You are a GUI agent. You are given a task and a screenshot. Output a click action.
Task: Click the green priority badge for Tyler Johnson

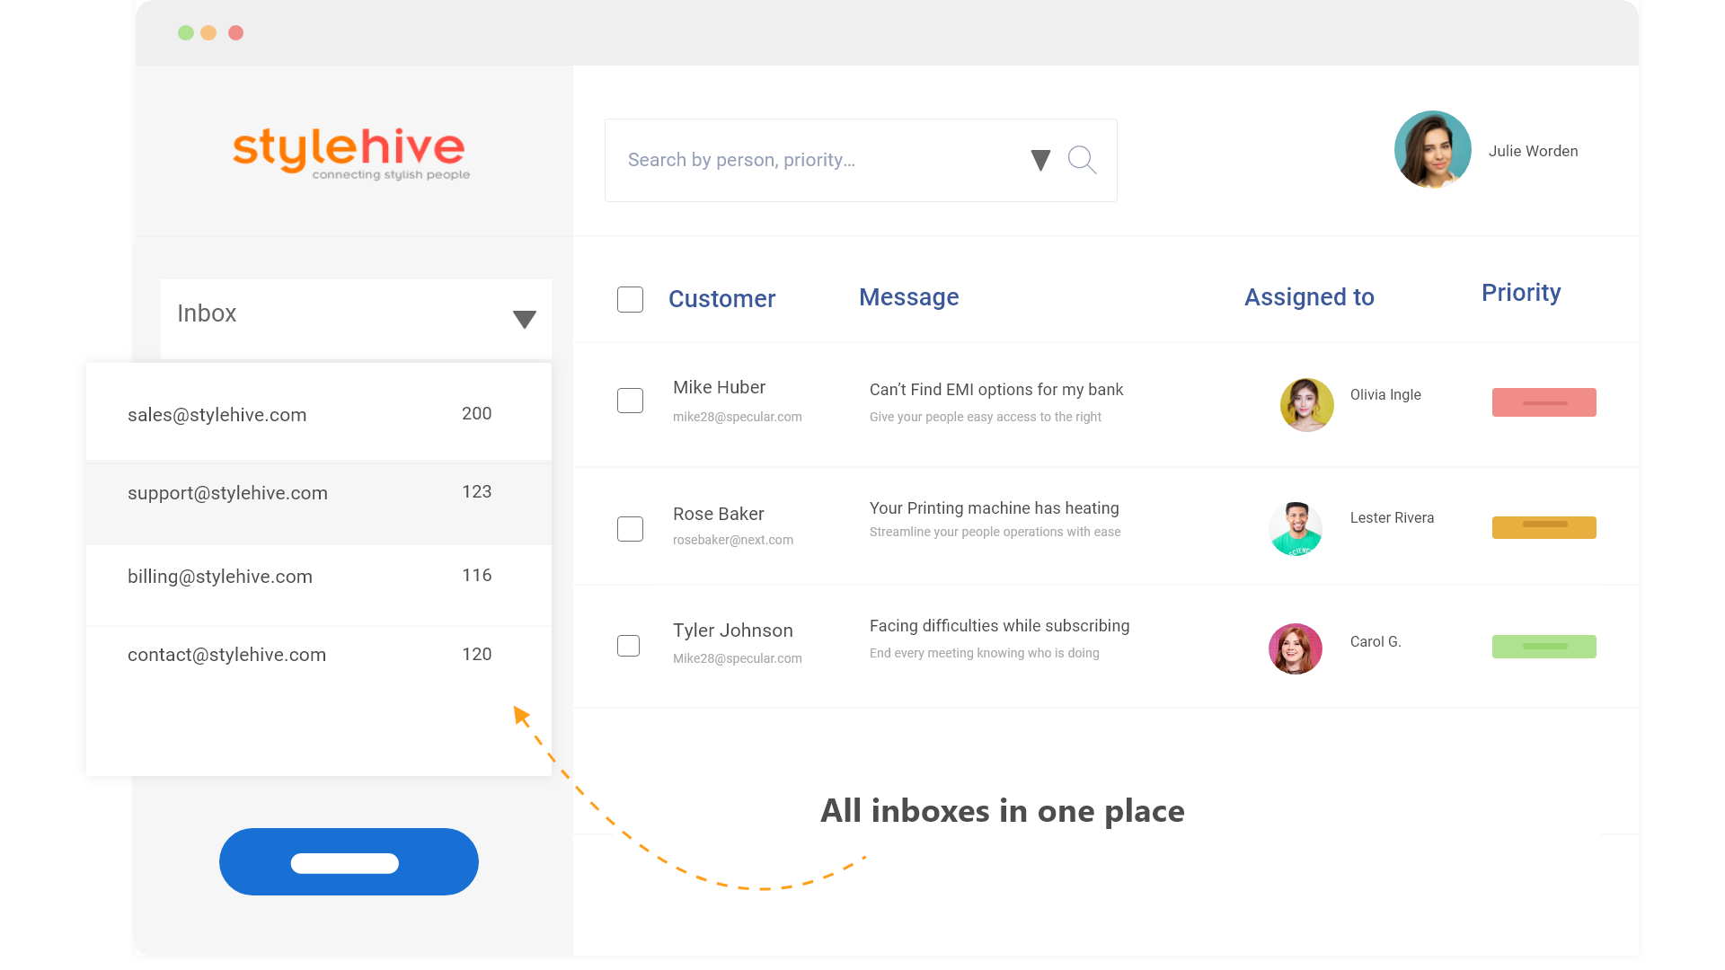1544,646
